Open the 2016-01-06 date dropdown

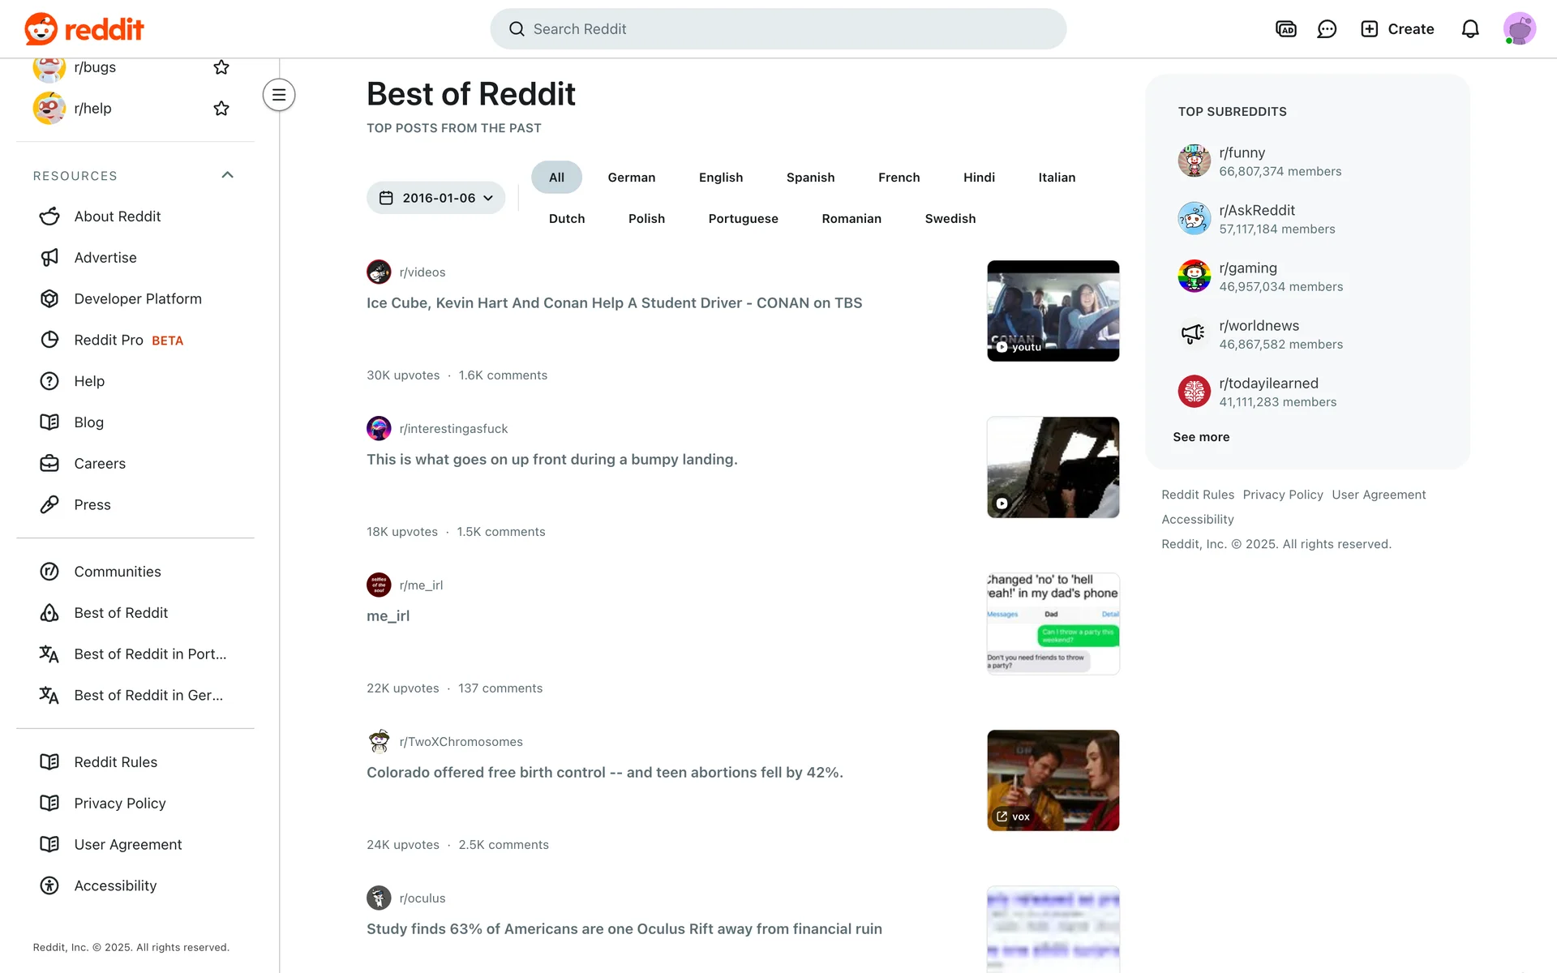coord(436,198)
